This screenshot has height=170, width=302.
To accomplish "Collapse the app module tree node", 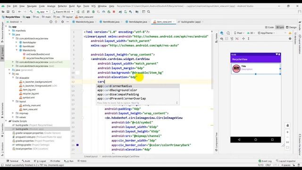I will coord(6,26).
